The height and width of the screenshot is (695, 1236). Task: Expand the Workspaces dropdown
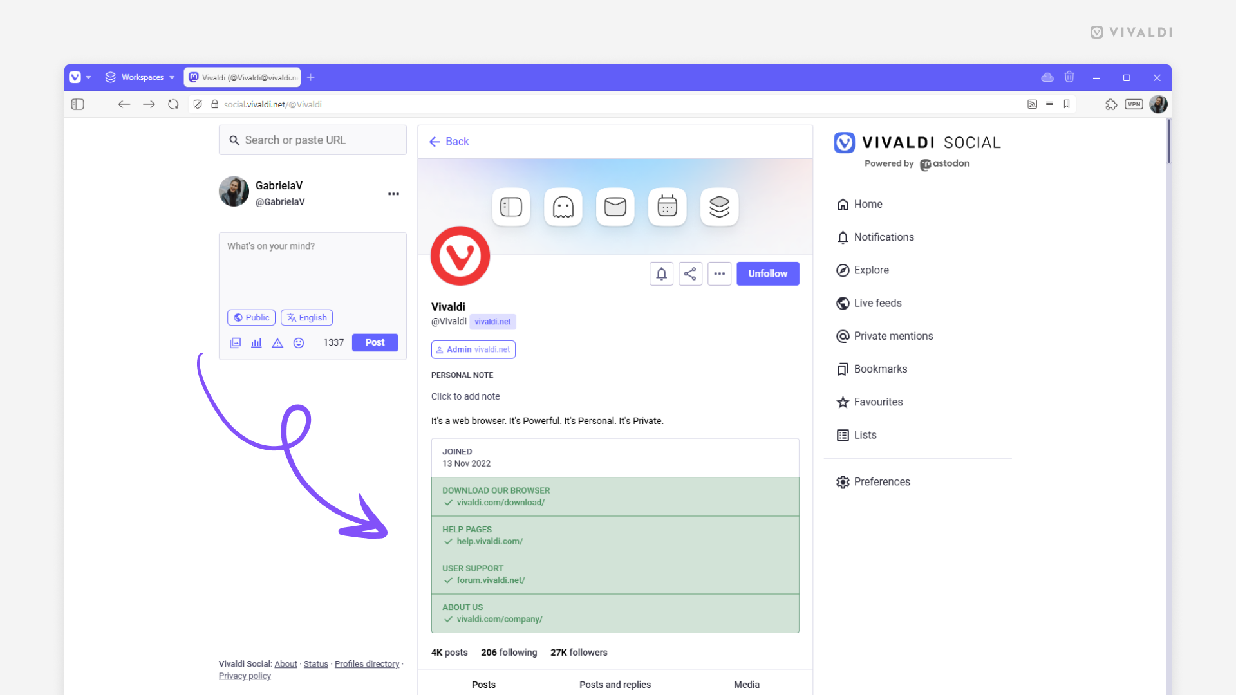(140, 77)
